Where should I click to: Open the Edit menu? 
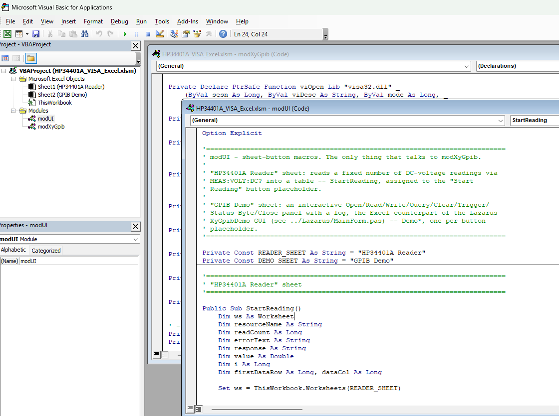coord(28,21)
